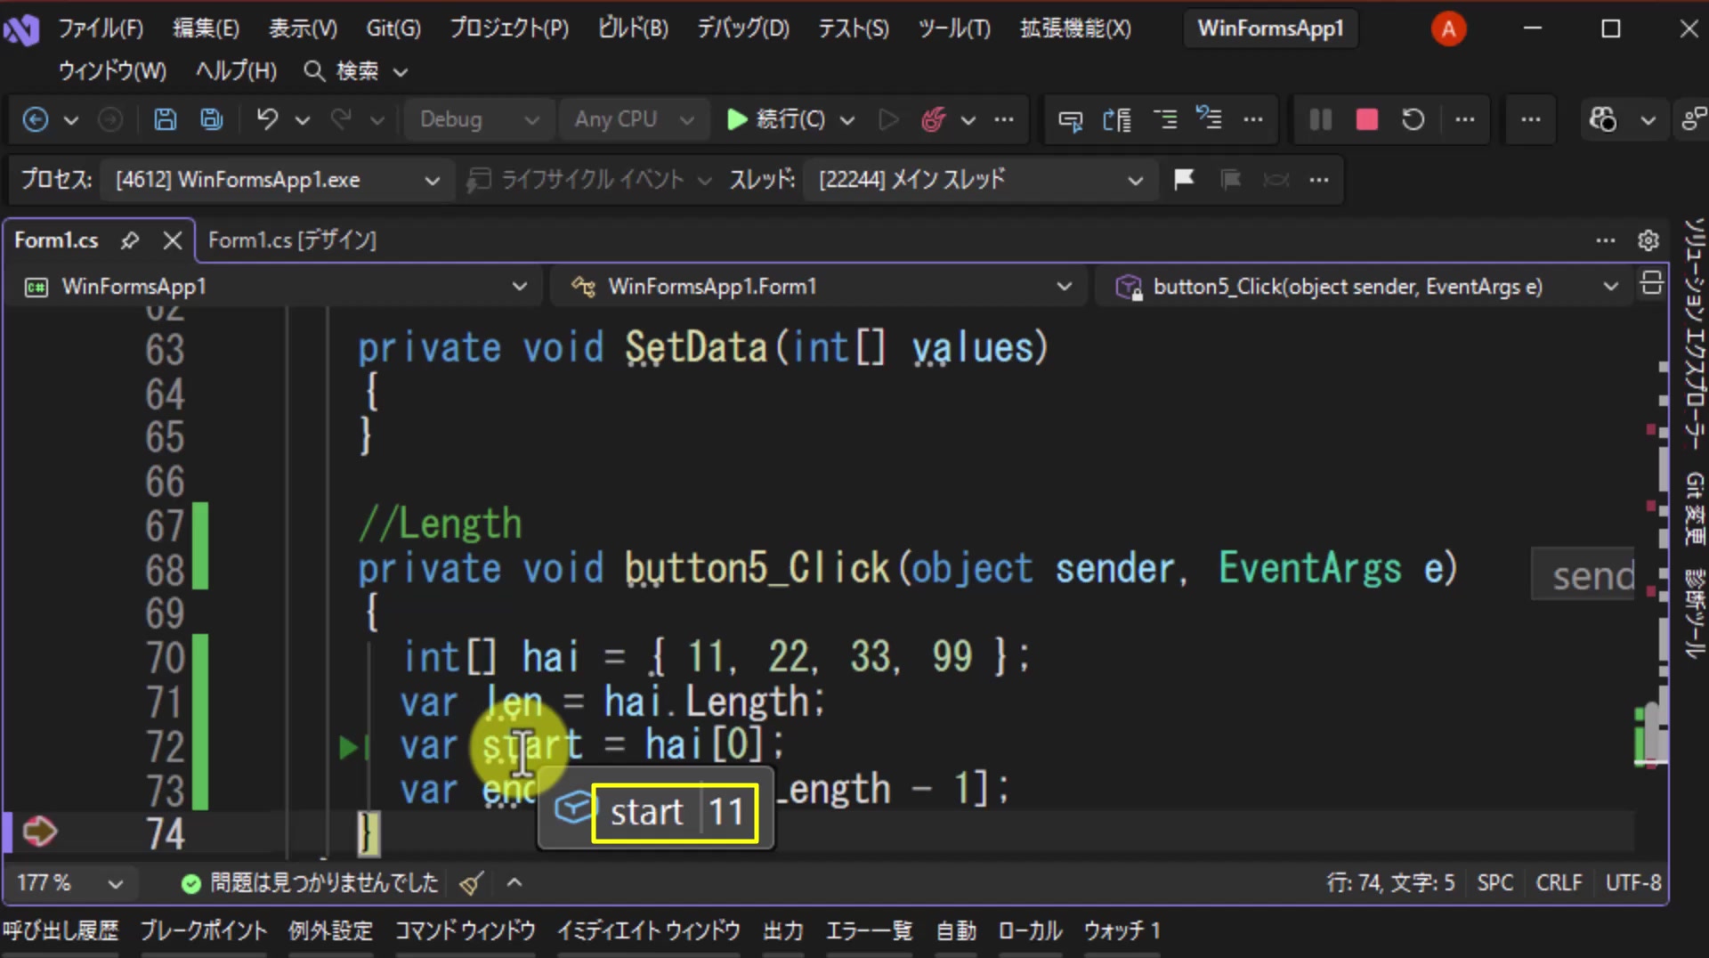
Task: Open the ブレークポイント tab
Action: point(203,931)
